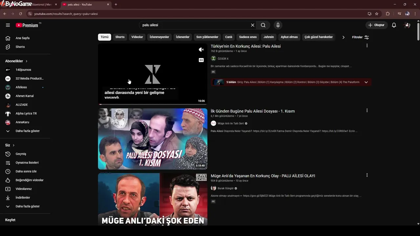
Task: Click the Shorts sidebar icon
Action: pos(8,47)
